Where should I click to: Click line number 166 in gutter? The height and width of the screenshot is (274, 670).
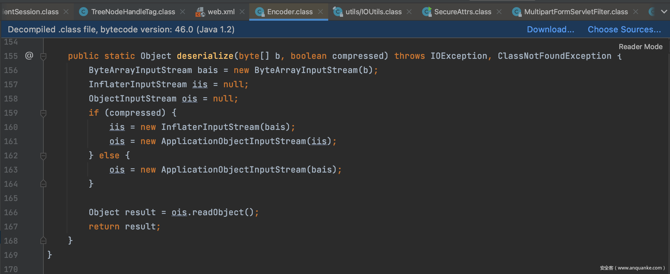tap(11, 213)
